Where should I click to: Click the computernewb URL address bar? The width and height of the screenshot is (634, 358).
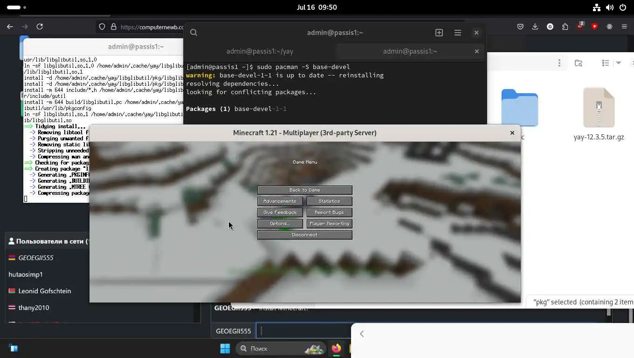(x=152, y=27)
